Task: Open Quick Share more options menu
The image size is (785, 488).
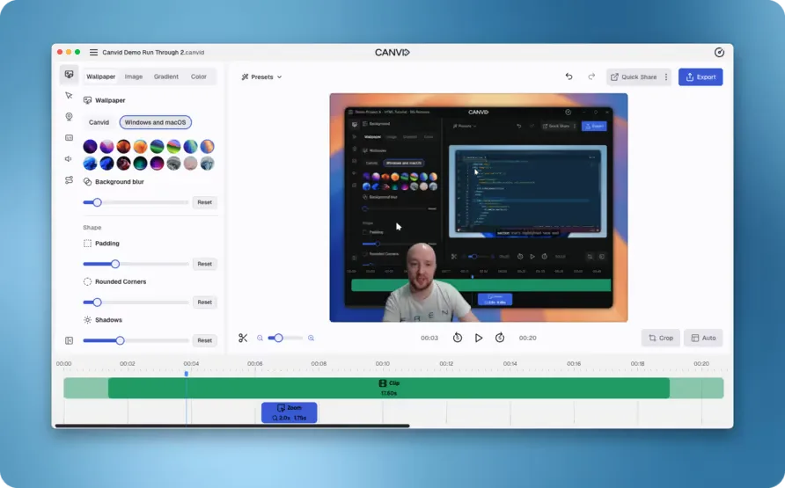Action: [666, 77]
